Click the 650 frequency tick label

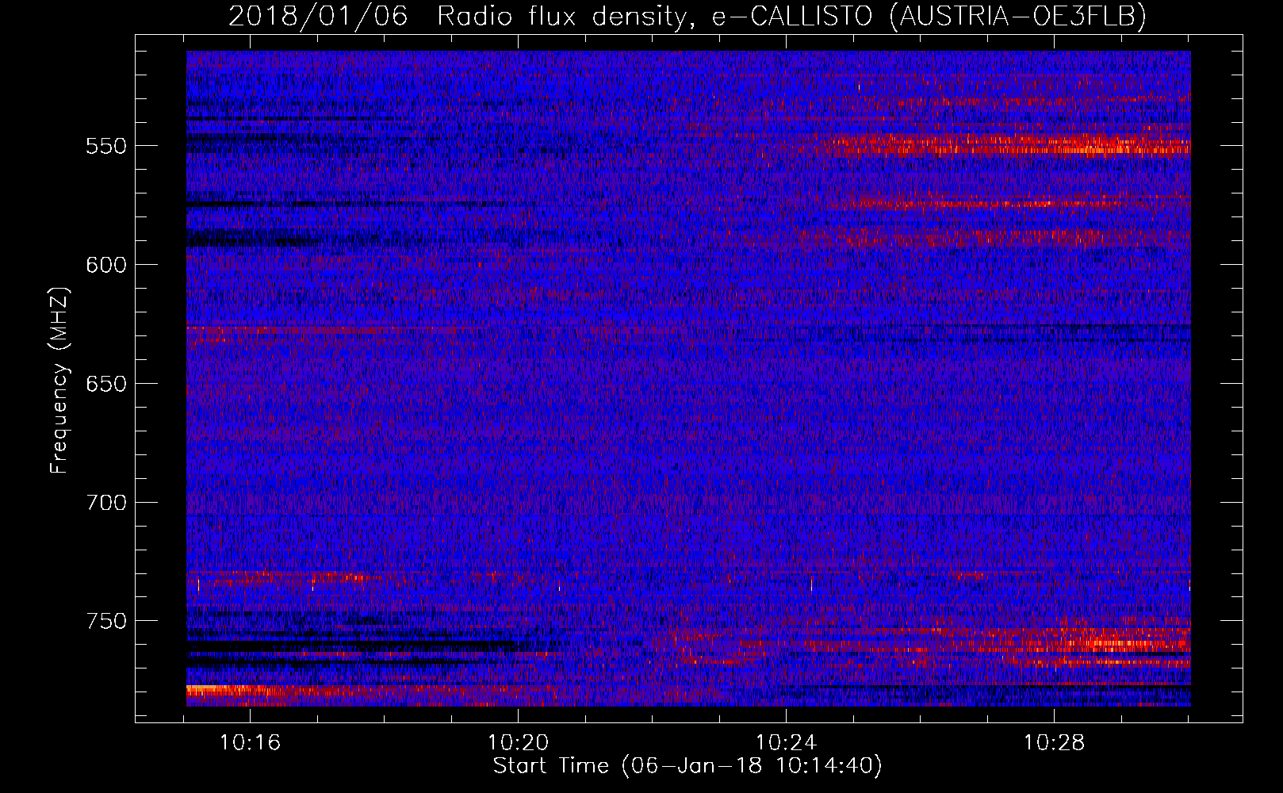point(106,385)
